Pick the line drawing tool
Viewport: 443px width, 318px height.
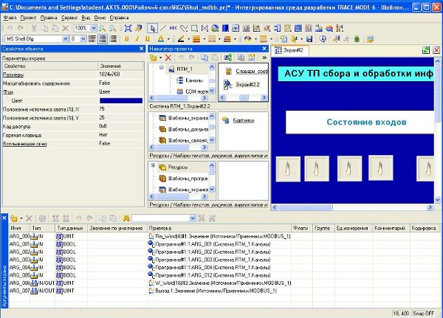coord(163,28)
